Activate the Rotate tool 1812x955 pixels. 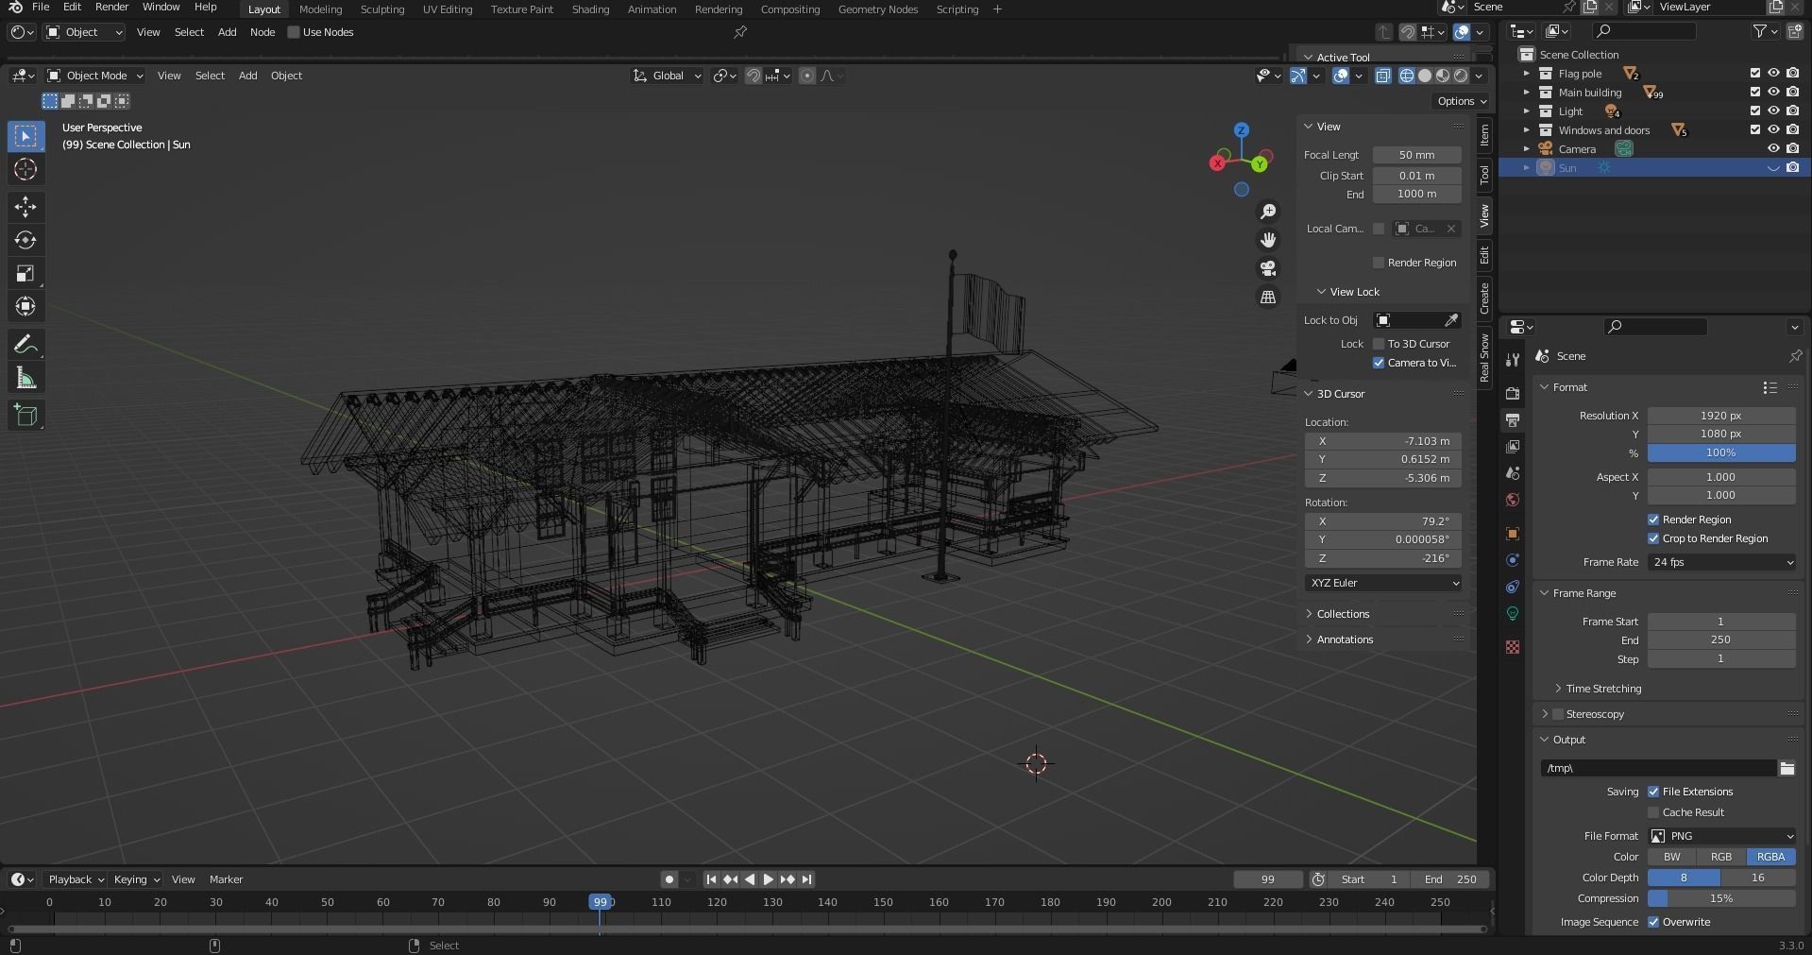click(25, 240)
